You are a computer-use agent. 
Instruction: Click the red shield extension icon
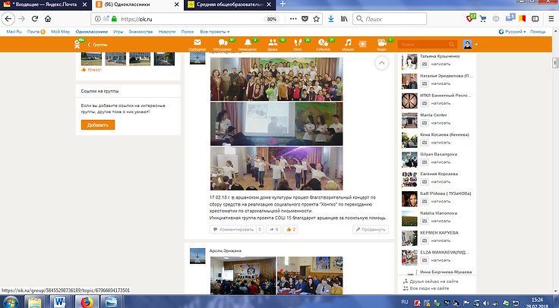(x=471, y=18)
